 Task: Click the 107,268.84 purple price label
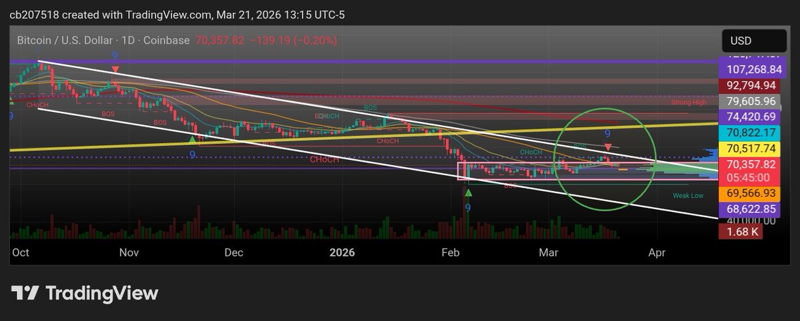pos(752,69)
